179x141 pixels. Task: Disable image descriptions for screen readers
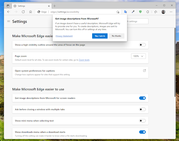coord(142,98)
